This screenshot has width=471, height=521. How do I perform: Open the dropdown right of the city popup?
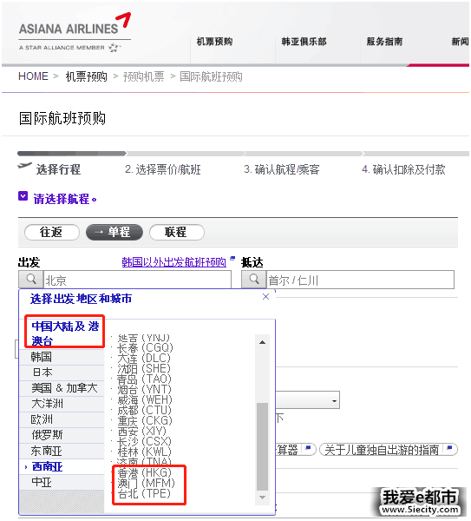(x=334, y=401)
